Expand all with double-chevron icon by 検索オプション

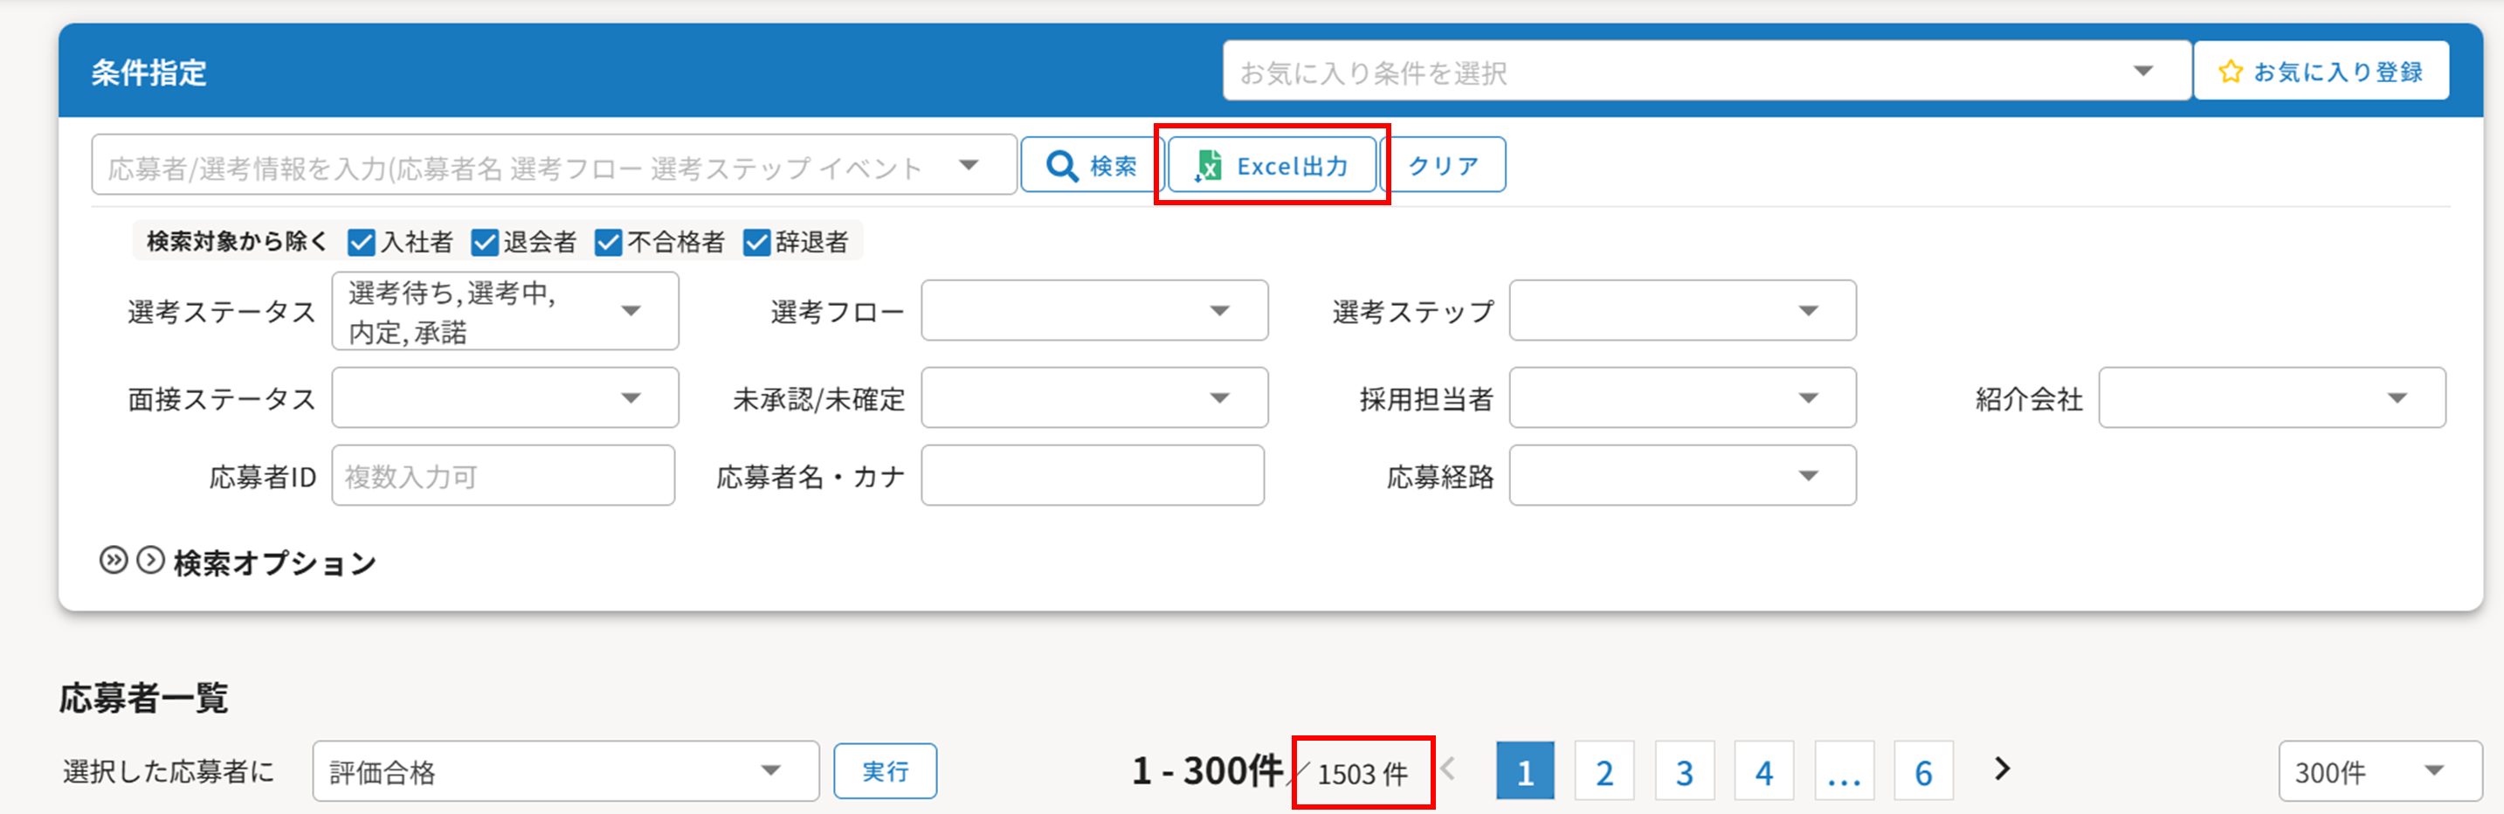tap(114, 560)
